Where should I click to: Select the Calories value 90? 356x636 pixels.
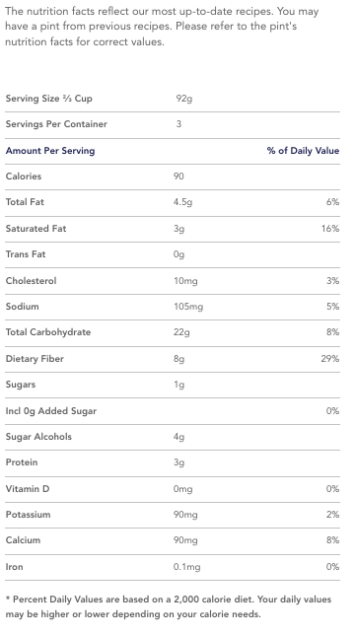pyautogui.click(x=178, y=177)
